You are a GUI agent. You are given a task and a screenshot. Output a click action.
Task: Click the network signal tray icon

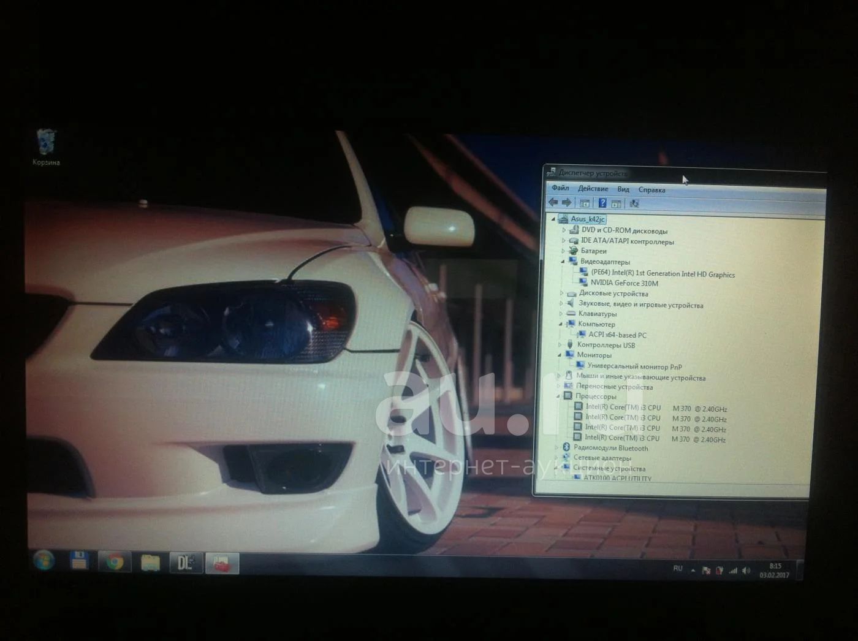[x=733, y=571]
